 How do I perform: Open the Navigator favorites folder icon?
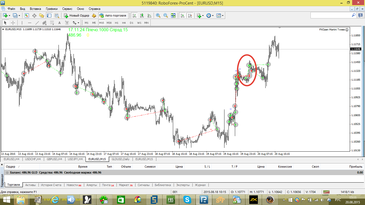click(x=42, y=15)
